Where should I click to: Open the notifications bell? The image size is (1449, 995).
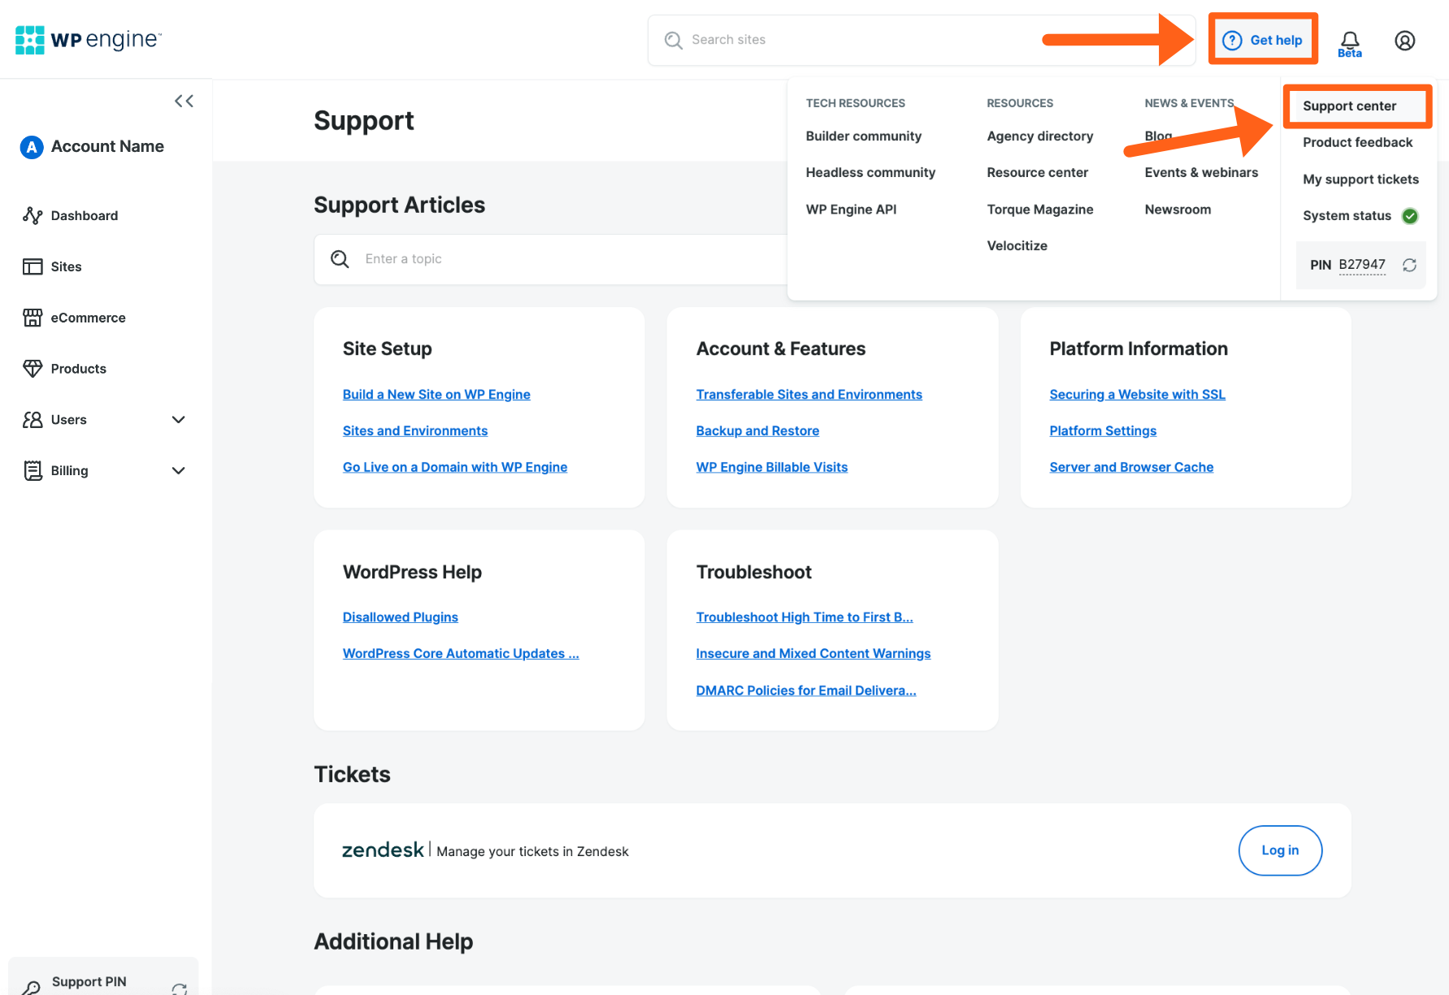(x=1349, y=40)
